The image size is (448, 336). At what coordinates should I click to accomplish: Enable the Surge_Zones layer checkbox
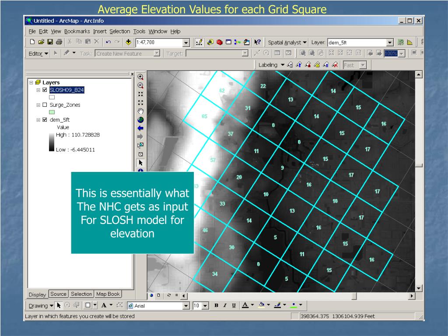point(45,105)
